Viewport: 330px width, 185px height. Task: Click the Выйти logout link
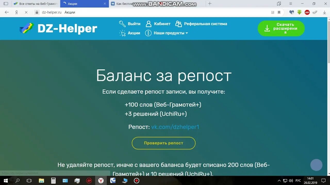click(x=134, y=24)
